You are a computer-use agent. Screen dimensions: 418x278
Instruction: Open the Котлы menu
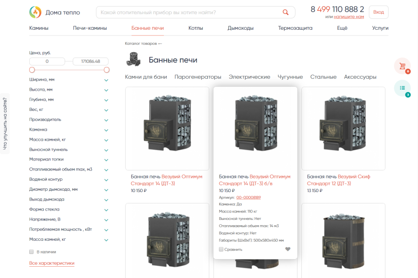(x=196, y=28)
